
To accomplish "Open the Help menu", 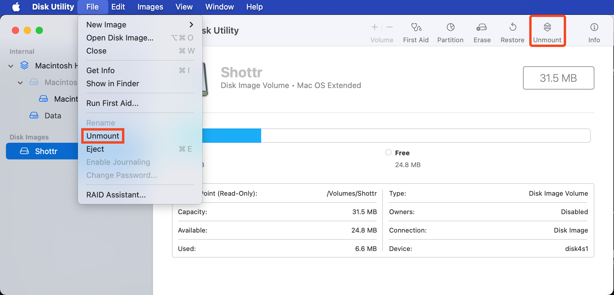I will (x=254, y=7).
